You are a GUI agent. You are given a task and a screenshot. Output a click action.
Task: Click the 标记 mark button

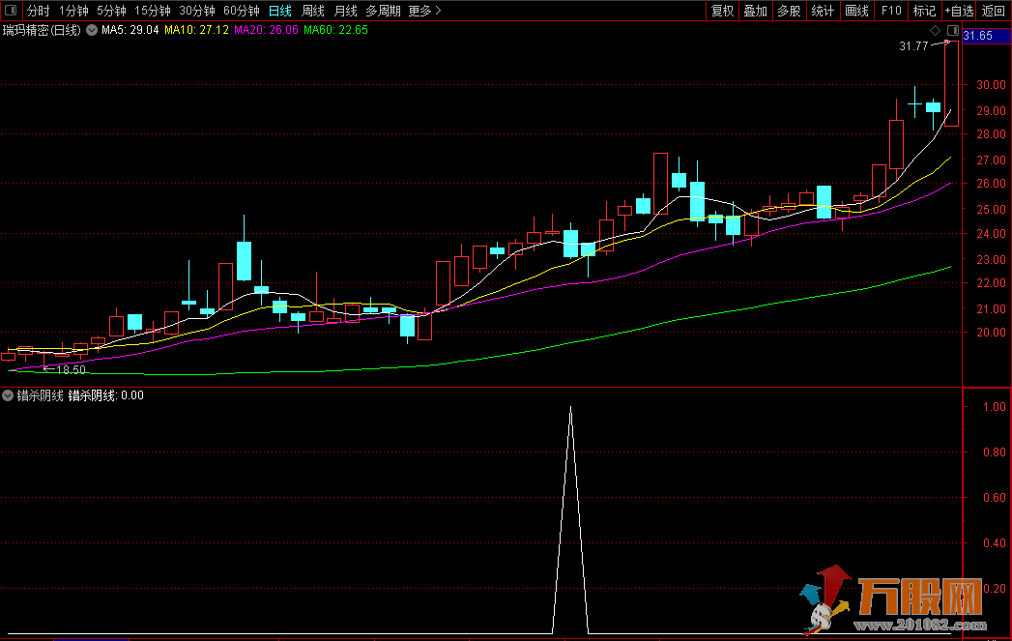(x=924, y=11)
